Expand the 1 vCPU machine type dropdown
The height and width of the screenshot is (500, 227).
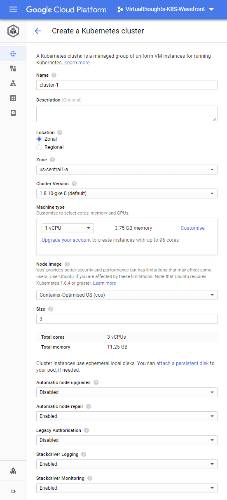68,228
